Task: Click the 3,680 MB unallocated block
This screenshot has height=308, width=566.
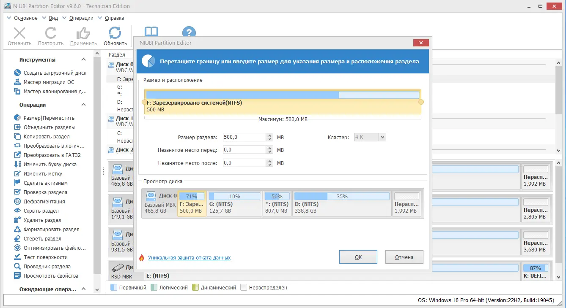Action: pyautogui.click(x=536, y=243)
